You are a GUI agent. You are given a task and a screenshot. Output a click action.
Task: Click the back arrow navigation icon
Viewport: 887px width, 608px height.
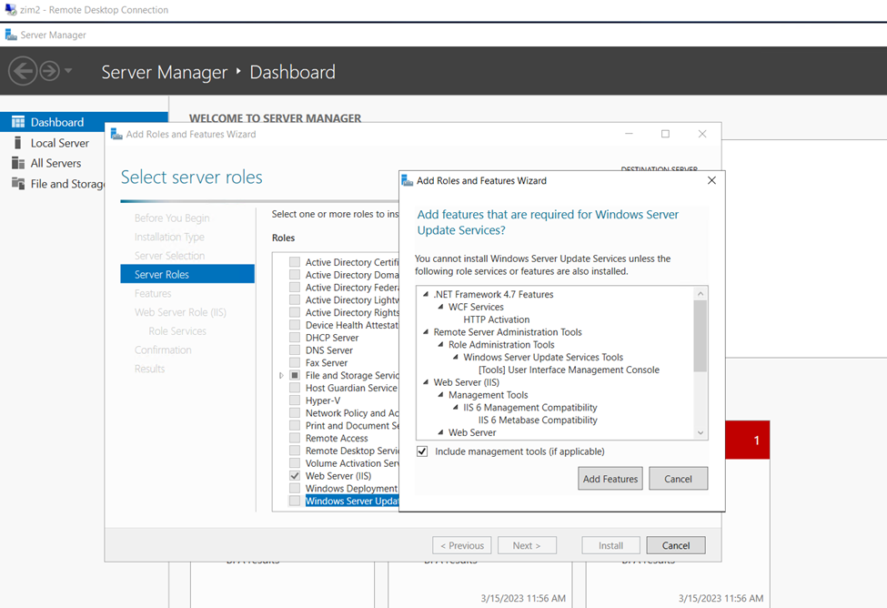pos(23,71)
